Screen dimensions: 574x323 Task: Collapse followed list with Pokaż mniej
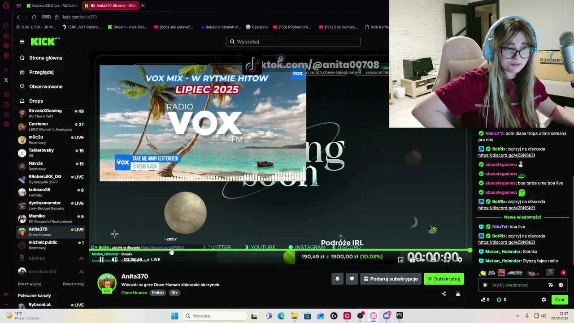[73, 284]
